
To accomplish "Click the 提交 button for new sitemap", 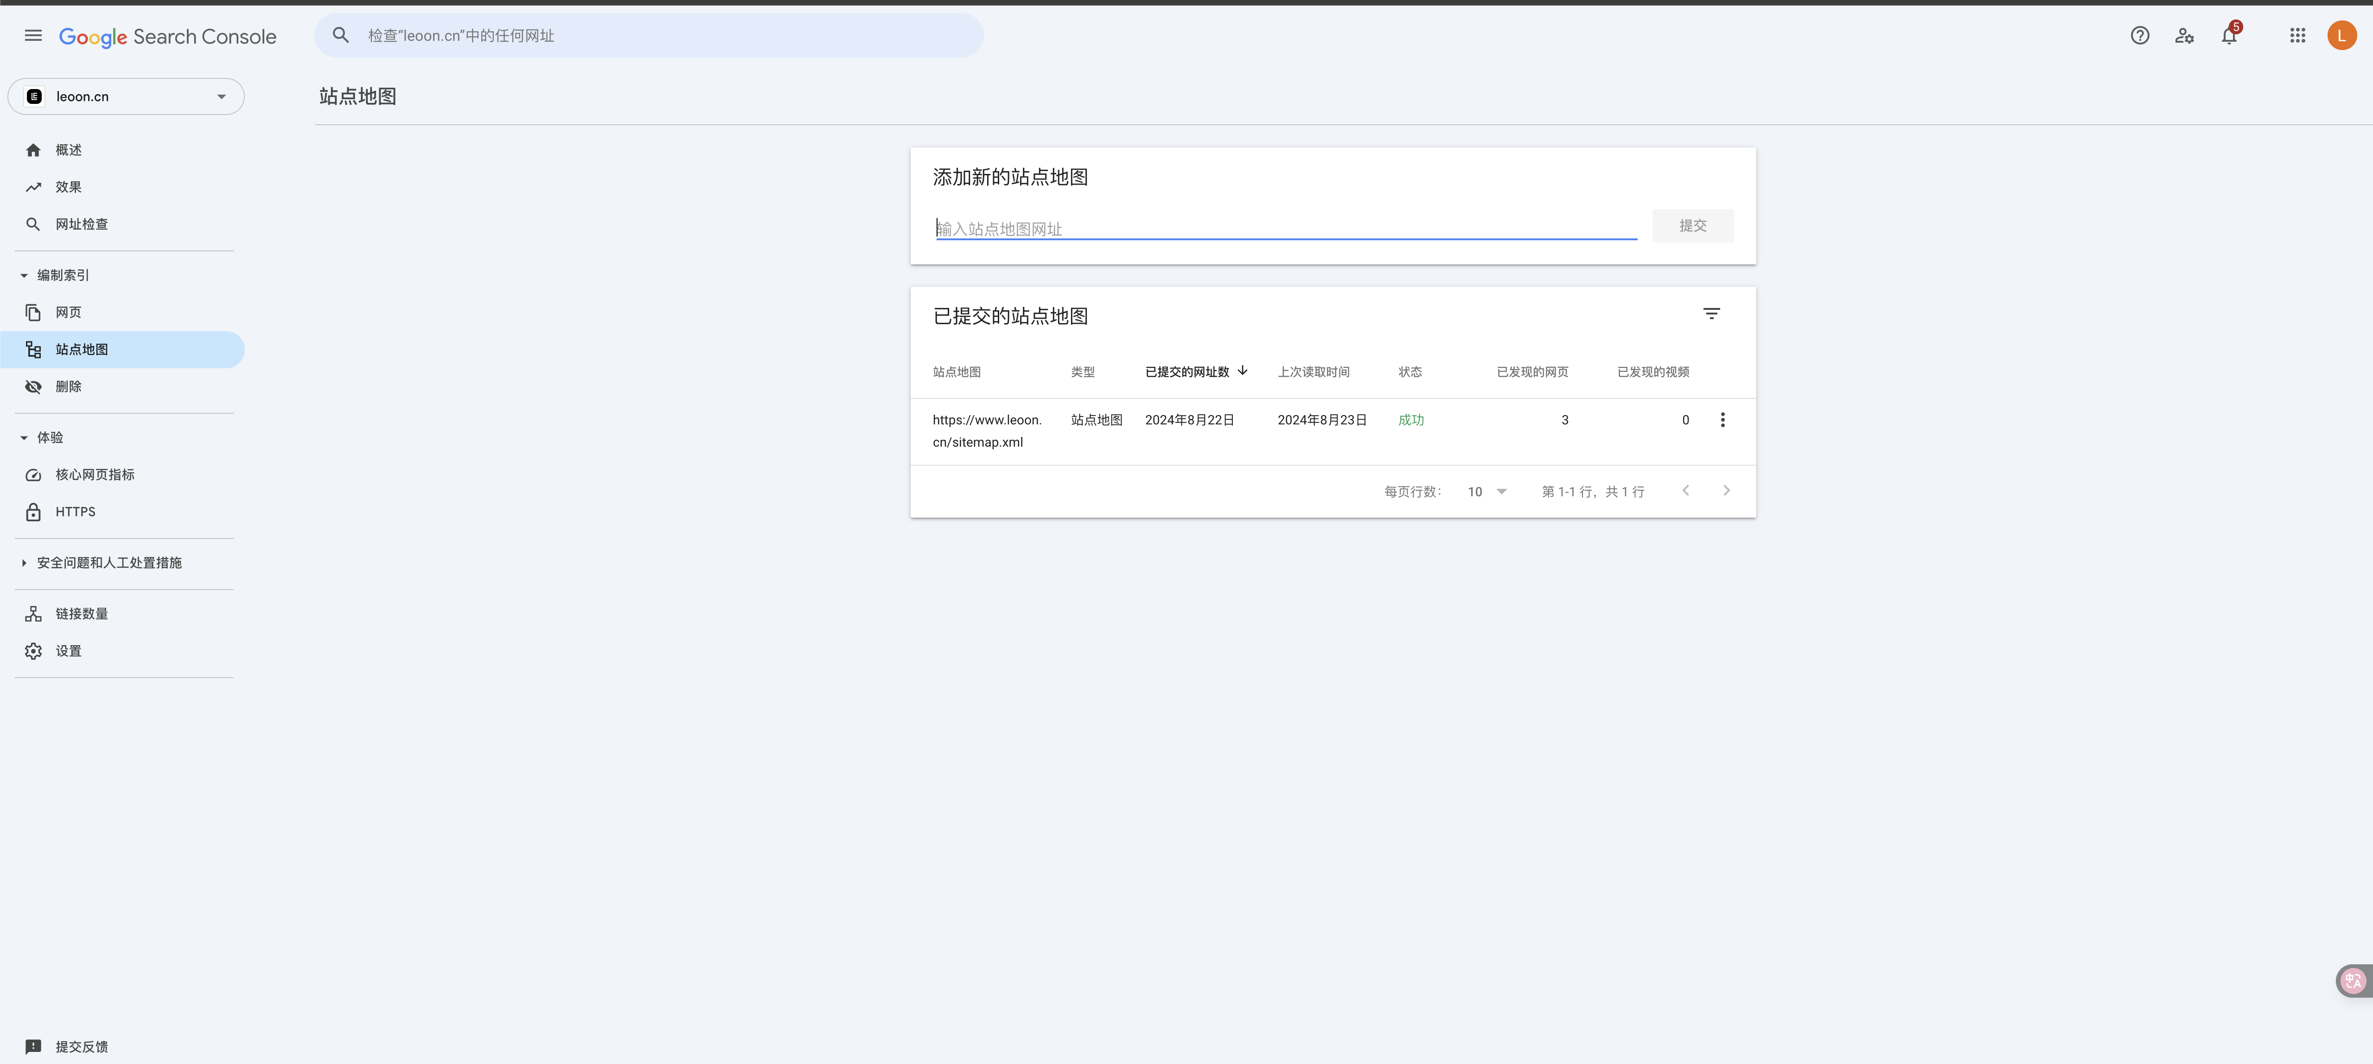I will click(x=1692, y=226).
